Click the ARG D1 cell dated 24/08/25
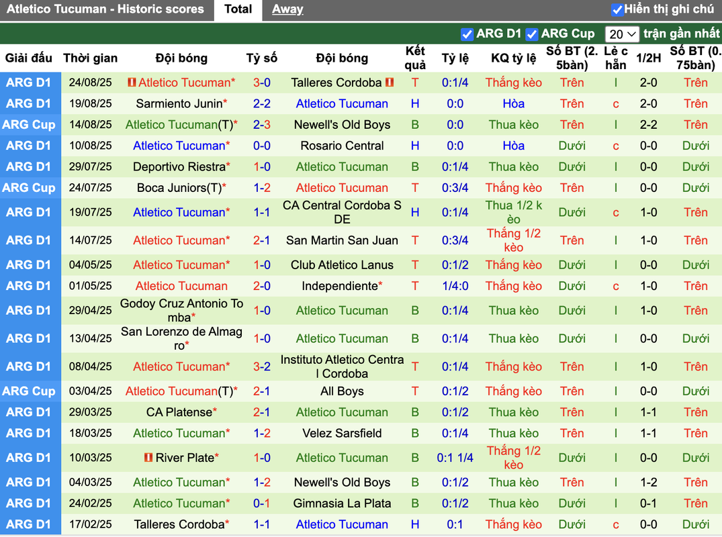This screenshot has height=537, width=722. 29,83
